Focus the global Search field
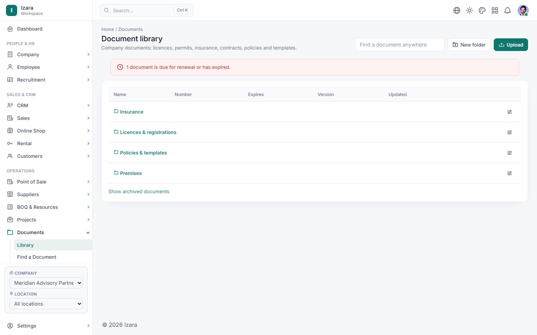This screenshot has width=537, height=335. click(147, 10)
